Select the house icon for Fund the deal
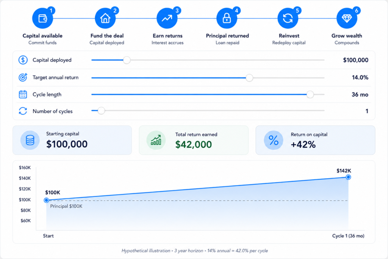The height and width of the screenshot is (259, 388). click(105, 18)
